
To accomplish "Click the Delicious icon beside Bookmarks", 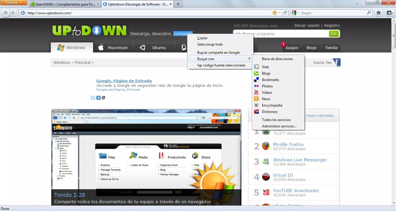I will pos(256,80).
